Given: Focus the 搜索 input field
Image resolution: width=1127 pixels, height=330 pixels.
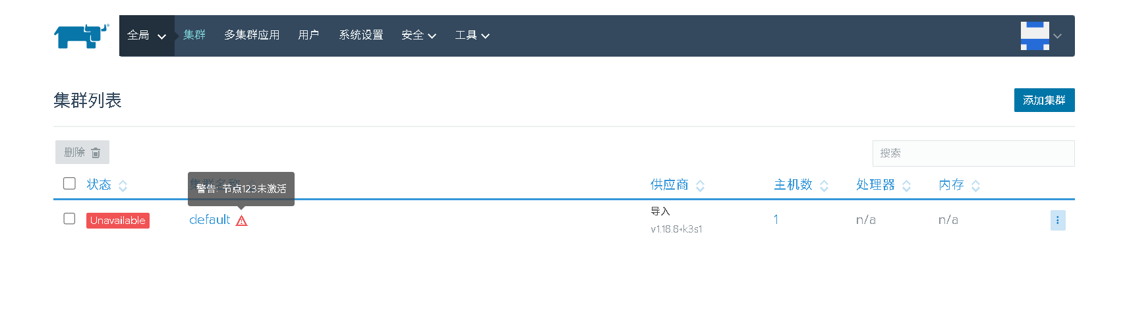Looking at the screenshot, I should click(973, 153).
